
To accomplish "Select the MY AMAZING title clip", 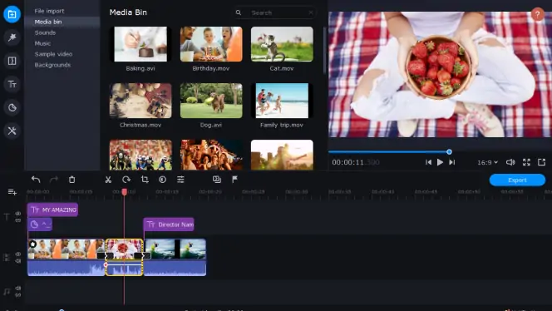I will 53,210.
